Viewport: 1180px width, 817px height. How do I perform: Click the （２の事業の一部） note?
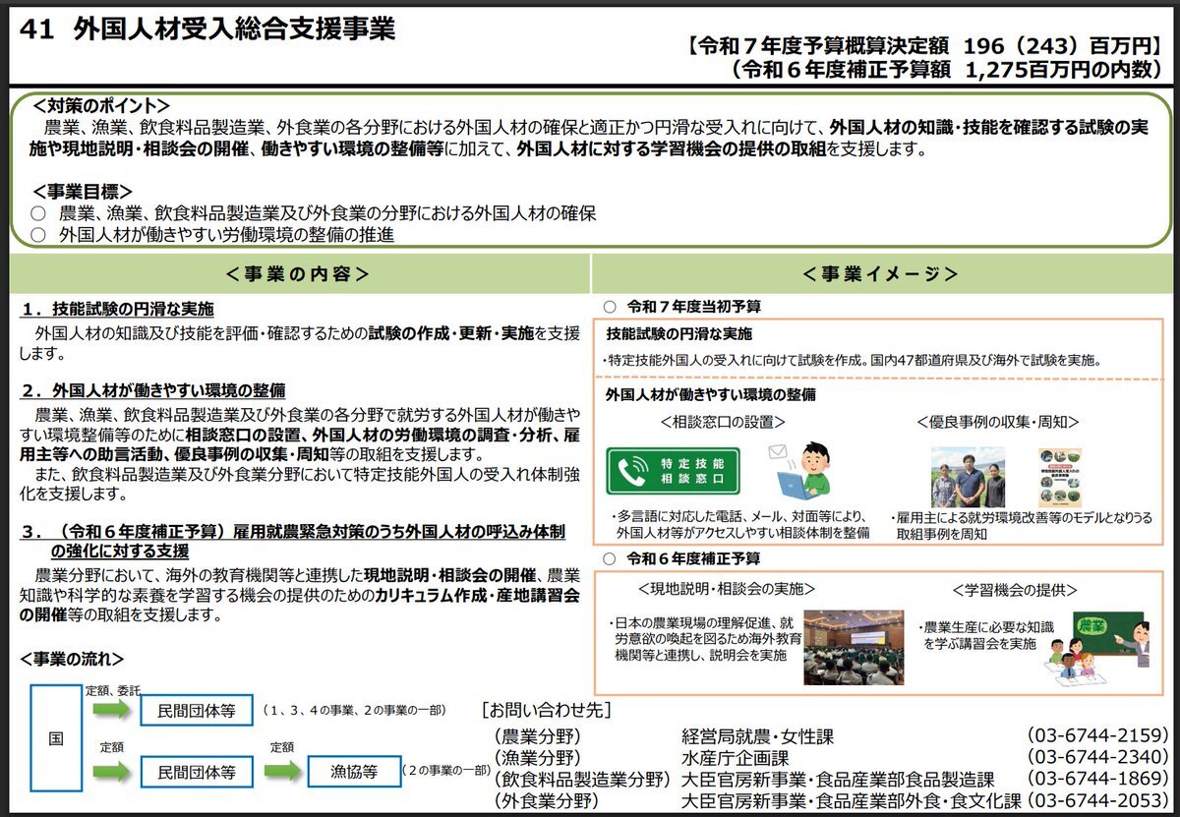[x=446, y=772]
